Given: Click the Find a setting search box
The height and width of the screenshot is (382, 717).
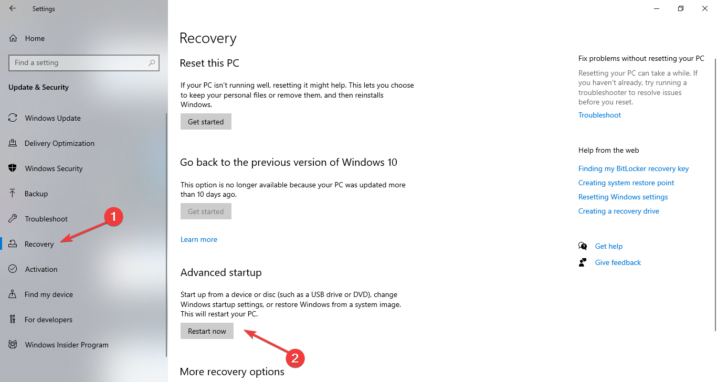Looking at the screenshot, I should point(79,62).
